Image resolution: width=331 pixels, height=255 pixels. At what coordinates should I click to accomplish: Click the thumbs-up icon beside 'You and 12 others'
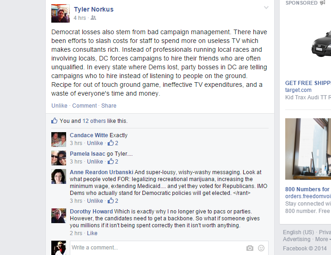pos(54,121)
